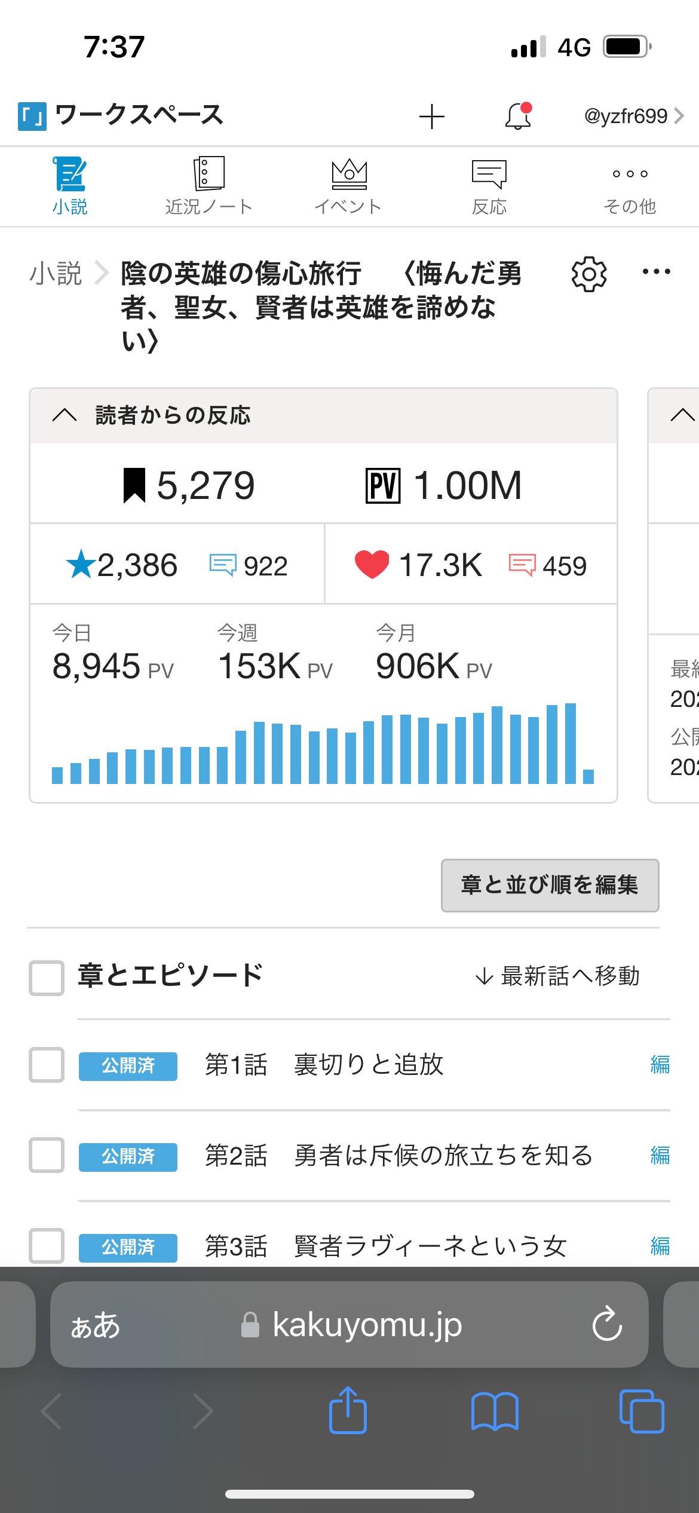Tap the Kakuyomu workspace logo
Image resolution: width=699 pixels, height=1513 pixels.
[32, 116]
